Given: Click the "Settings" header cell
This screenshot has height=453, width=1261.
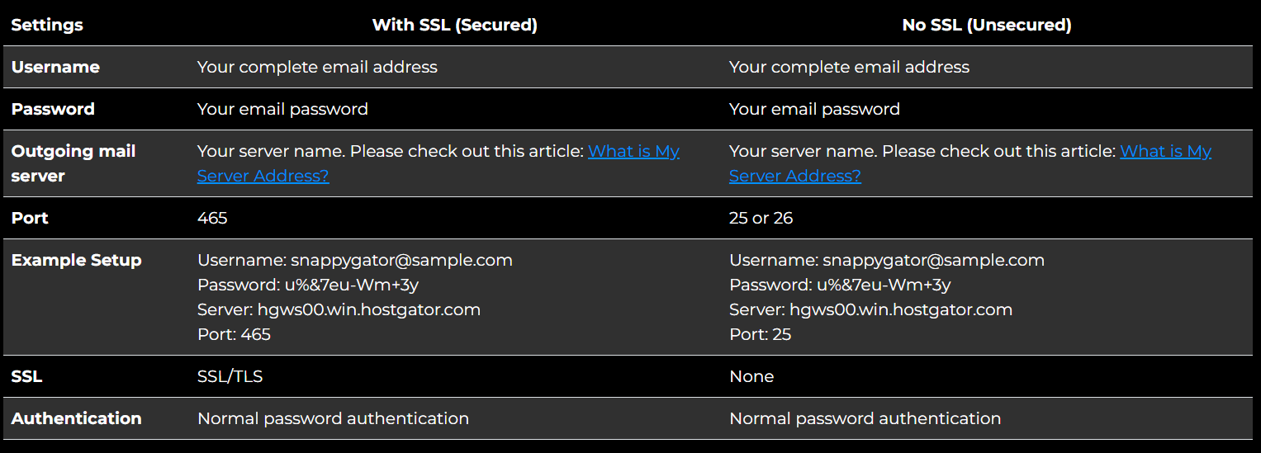Looking at the screenshot, I should point(47,25).
